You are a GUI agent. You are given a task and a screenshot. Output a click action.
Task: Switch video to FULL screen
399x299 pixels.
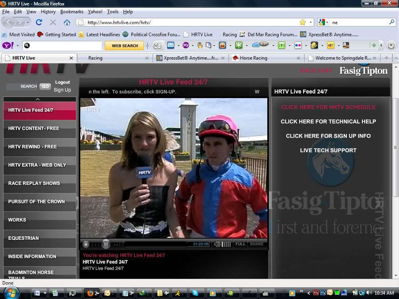tap(240, 244)
